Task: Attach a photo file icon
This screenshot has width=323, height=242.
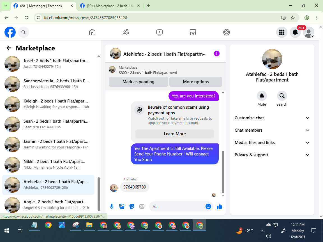Action: (x=122, y=206)
